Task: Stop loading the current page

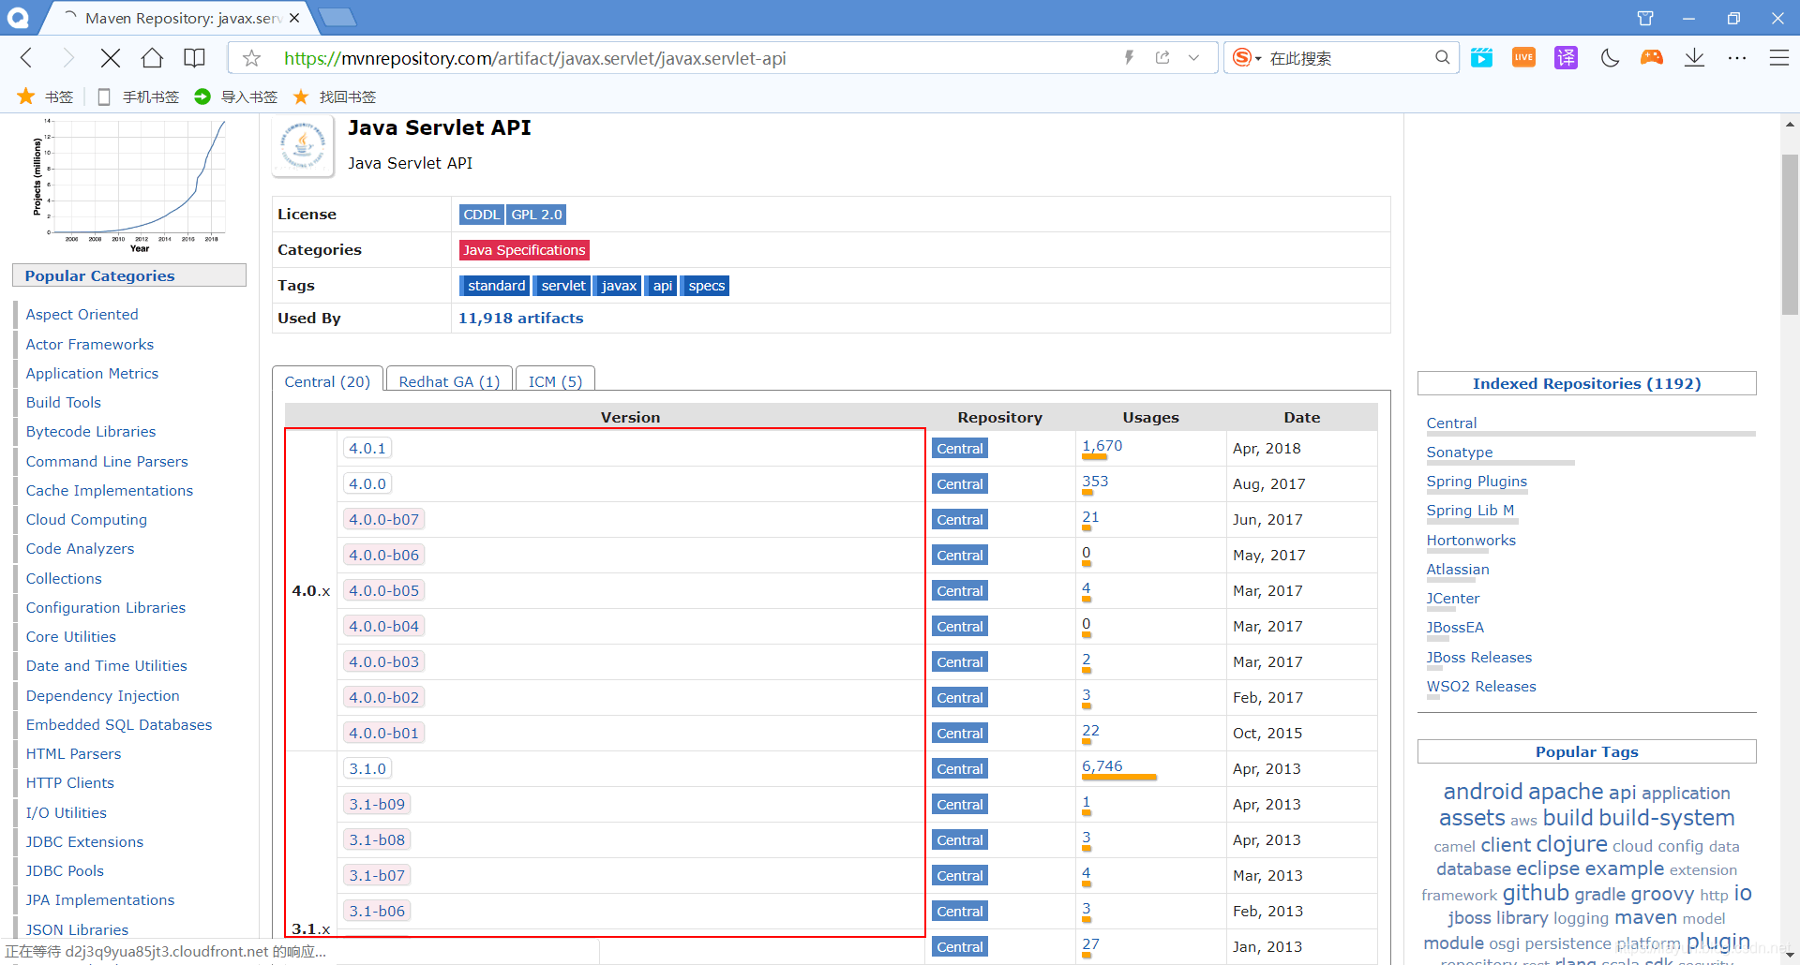Action: coord(110,58)
